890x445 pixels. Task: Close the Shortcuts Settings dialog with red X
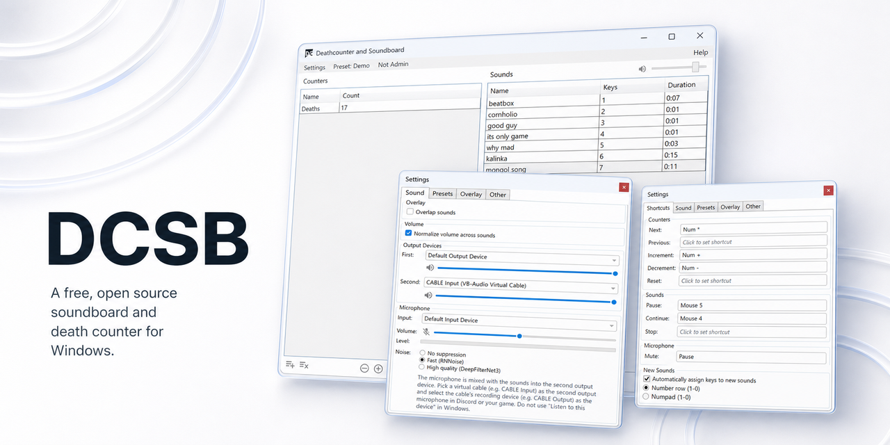pyautogui.click(x=828, y=191)
